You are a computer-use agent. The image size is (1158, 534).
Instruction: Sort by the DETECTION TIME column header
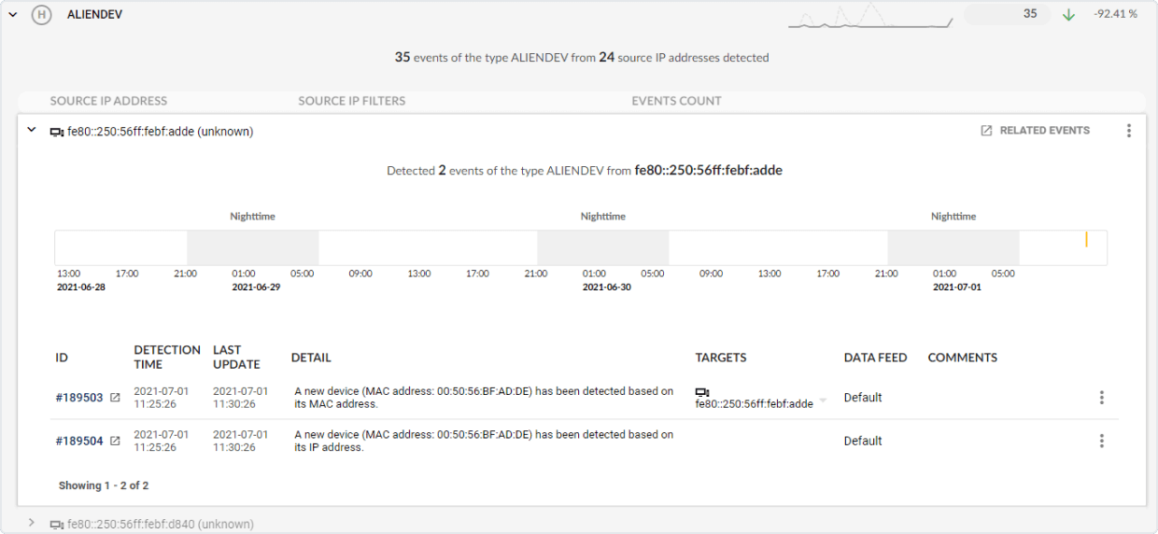tap(166, 358)
